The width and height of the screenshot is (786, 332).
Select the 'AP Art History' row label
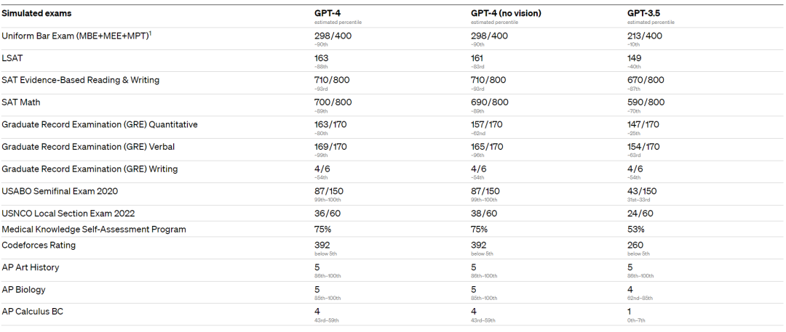pos(31,267)
